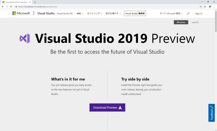
Task: Bookmark this page with the star icon
Action: 205,7
